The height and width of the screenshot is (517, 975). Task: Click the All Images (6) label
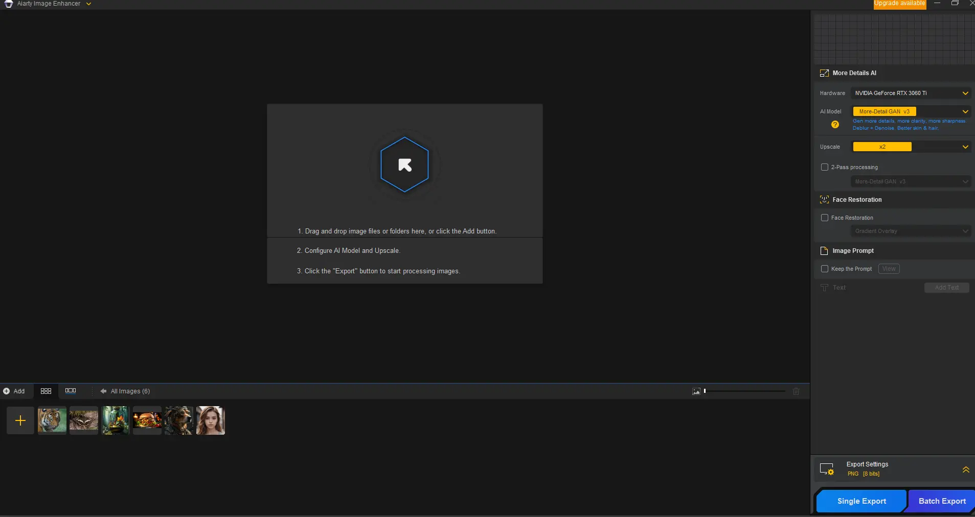click(130, 391)
